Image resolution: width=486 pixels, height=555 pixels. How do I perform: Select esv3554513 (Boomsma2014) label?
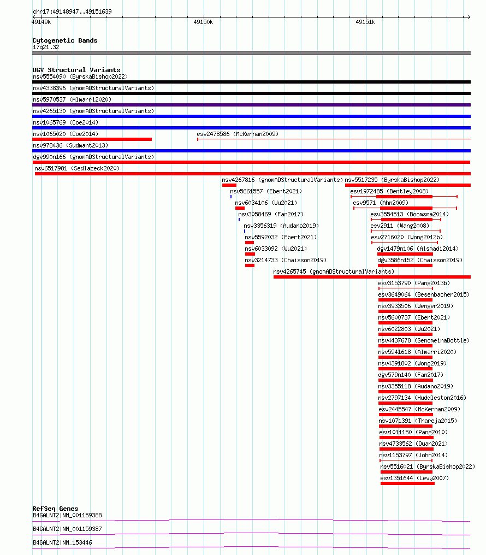coord(410,215)
